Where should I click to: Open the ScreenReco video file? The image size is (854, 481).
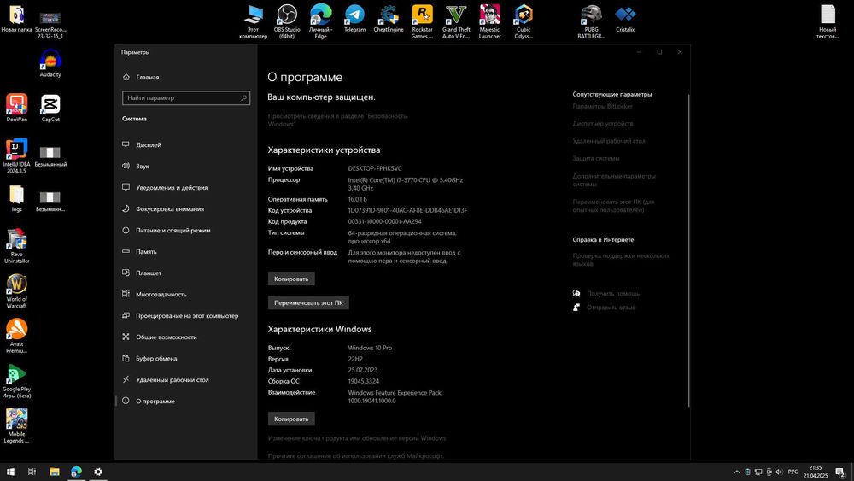50,25
